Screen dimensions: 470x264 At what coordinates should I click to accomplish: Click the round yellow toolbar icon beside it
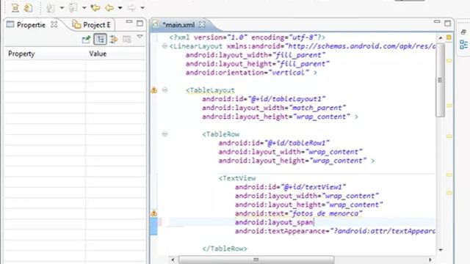[29, 8]
